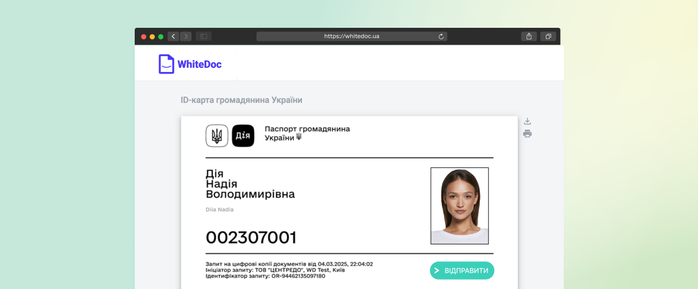Image resolution: width=698 pixels, height=289 pixels.
Task: Click the ID-карта громадянина України heading
Action: coord(242,100)
